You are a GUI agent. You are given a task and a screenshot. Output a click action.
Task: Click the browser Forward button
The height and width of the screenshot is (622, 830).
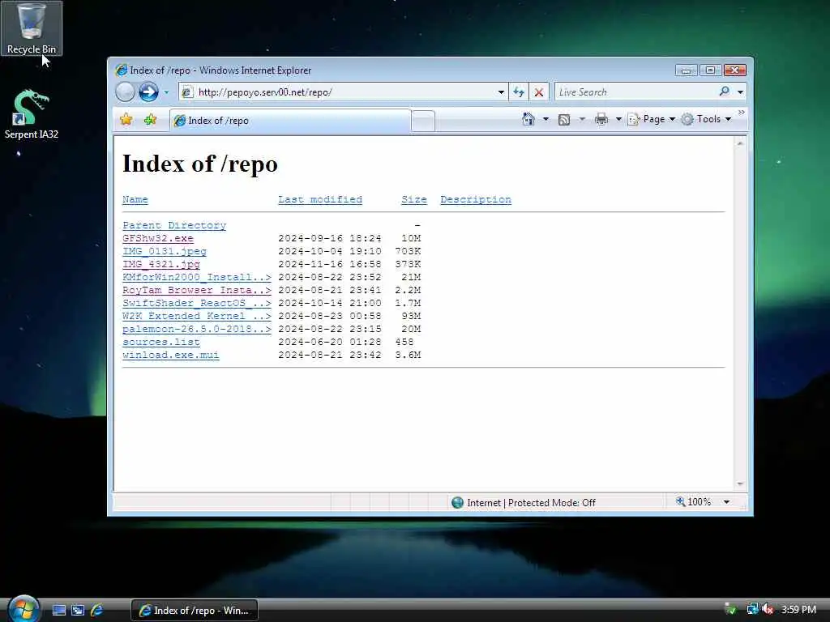(x=149, y=92)
